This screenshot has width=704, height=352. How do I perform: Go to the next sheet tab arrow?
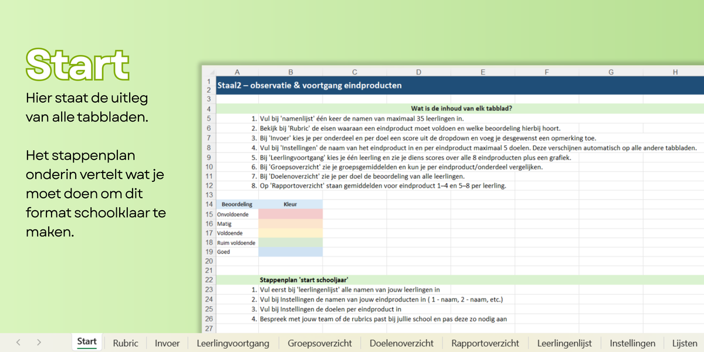pyautogui.click(x=39, y=343)
